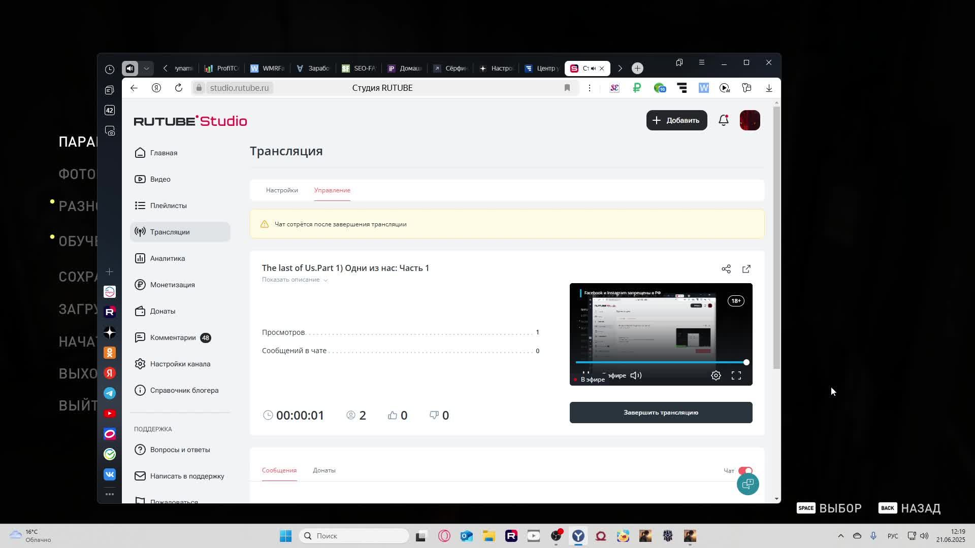Open browser downloads icon
The width and height of the screenshot is (975, 548).
[x=769, y=88]
